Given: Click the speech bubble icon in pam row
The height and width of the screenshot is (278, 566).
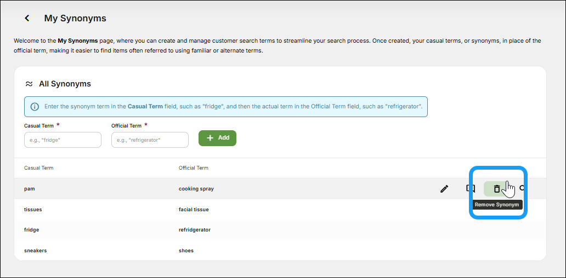Looking at the screenshot, I should coord(470,188).
